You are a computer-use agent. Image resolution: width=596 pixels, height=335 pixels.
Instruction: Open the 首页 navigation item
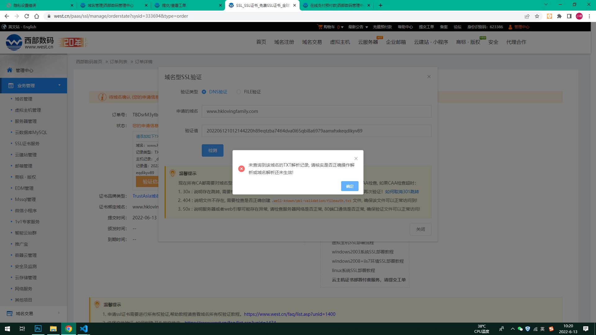(261, 42)
